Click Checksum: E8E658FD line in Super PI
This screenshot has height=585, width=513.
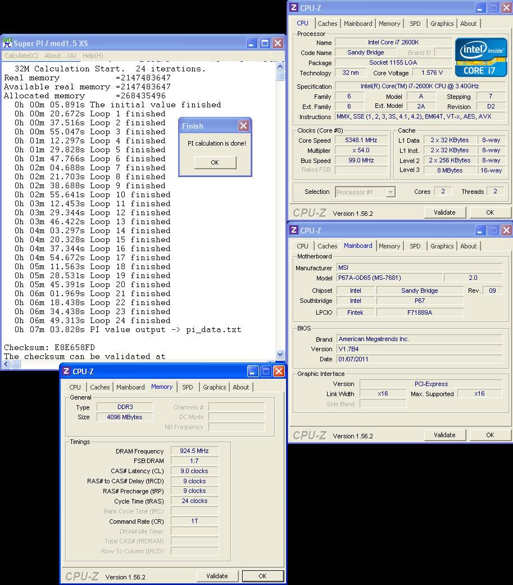point(49,347)
